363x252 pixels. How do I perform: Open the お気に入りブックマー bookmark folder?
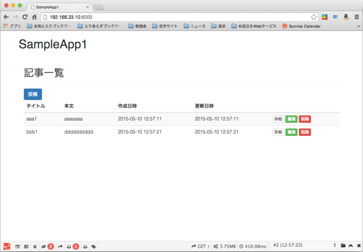click(x=49, y=26)
